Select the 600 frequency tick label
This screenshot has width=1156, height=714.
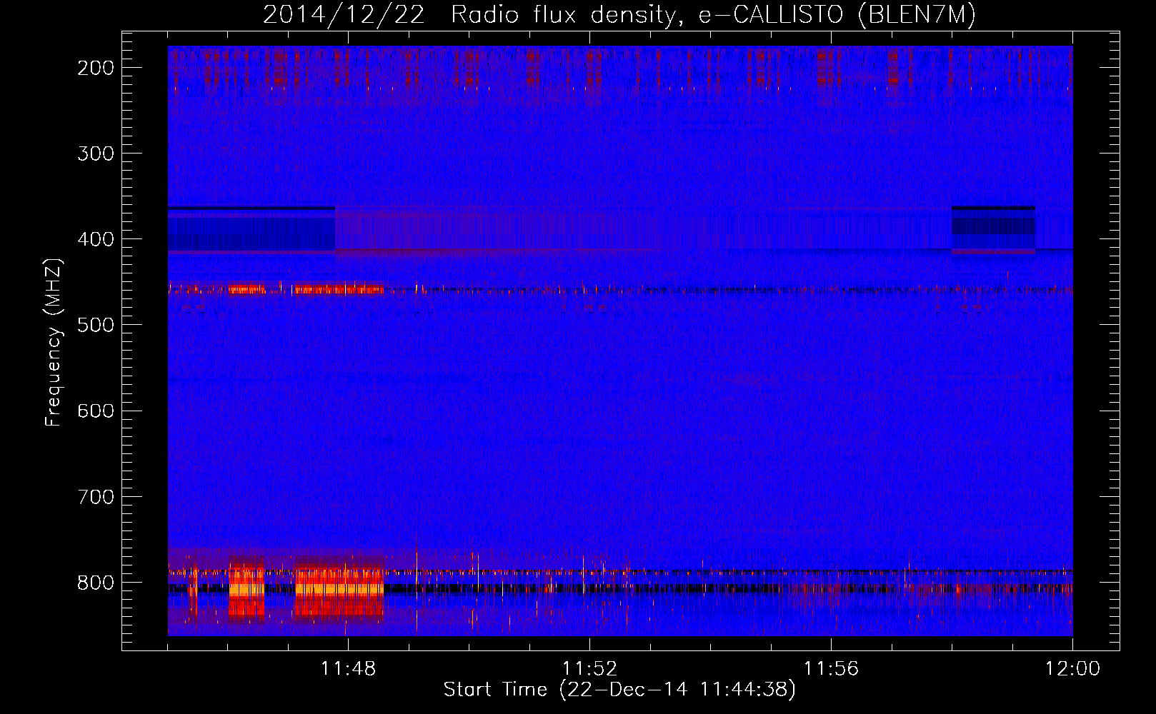click(96, 411)
